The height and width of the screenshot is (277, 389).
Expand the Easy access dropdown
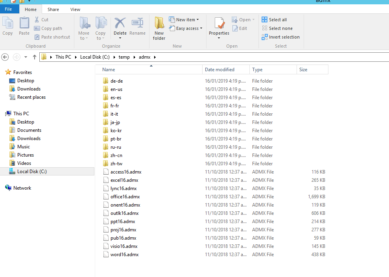pos(186,28)
